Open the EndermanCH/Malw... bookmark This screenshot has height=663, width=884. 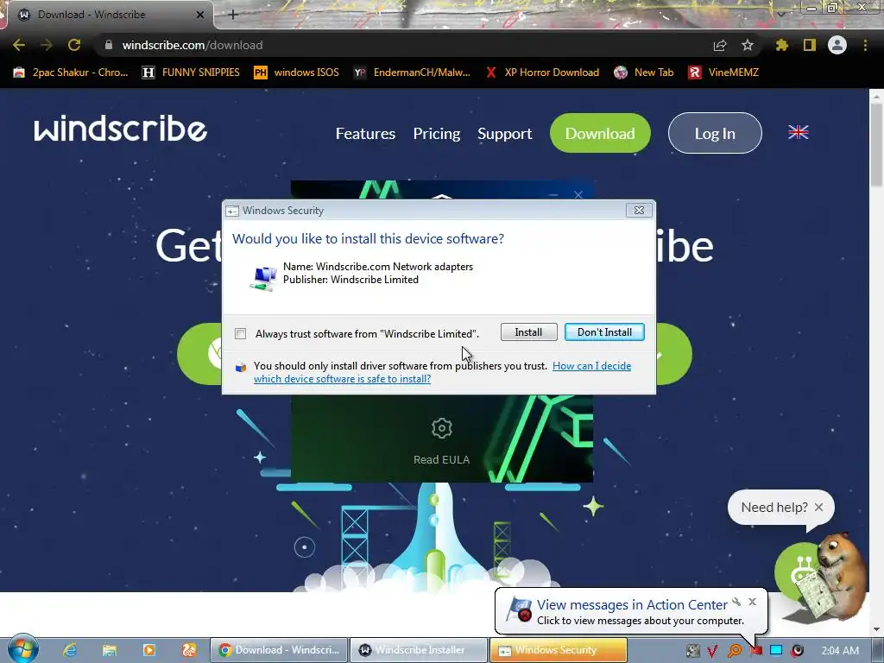(x=412, y=73)
